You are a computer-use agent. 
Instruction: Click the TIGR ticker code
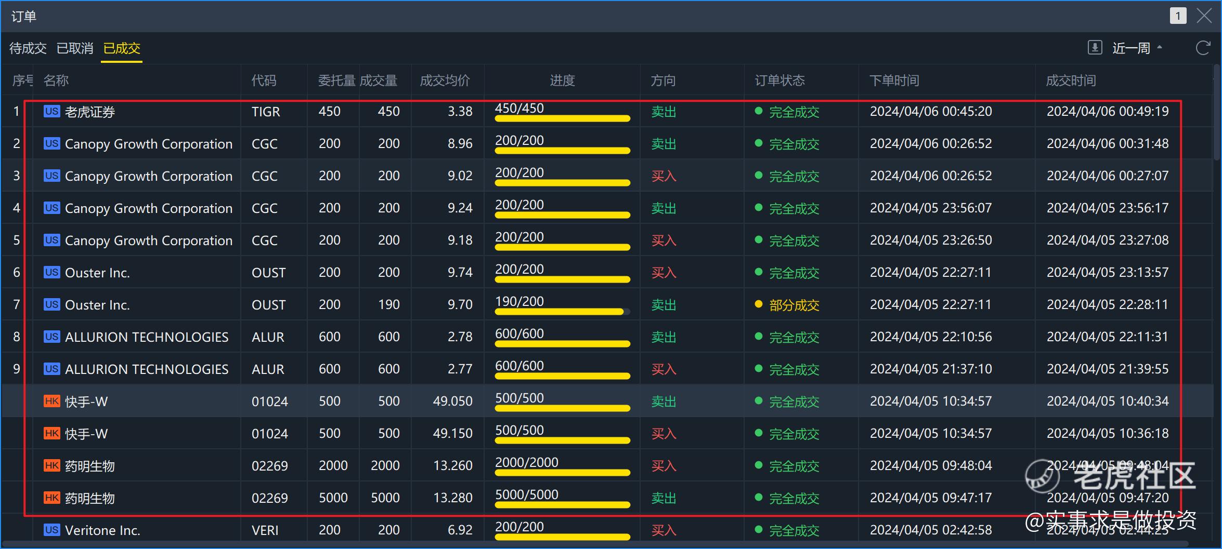point(266,112)
